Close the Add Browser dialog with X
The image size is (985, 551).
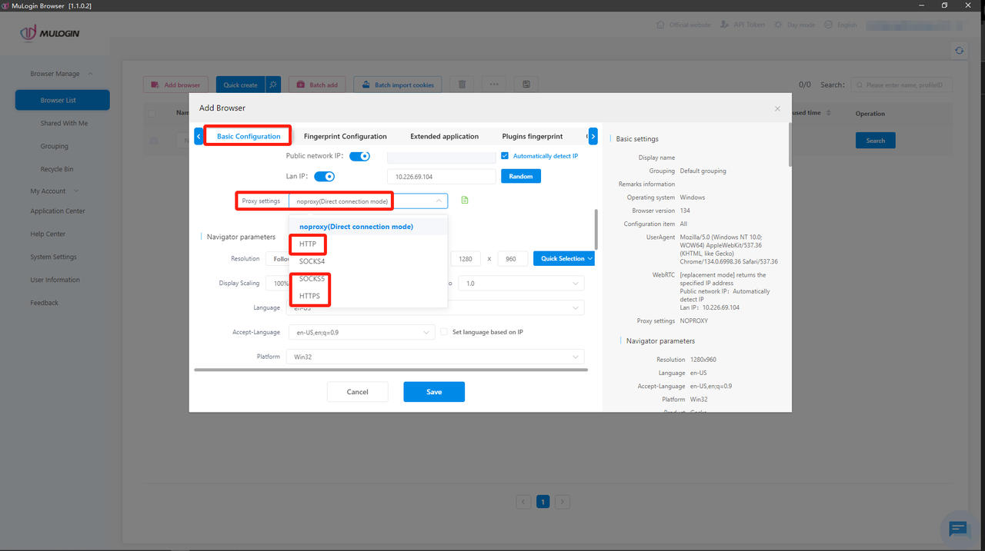777,108
